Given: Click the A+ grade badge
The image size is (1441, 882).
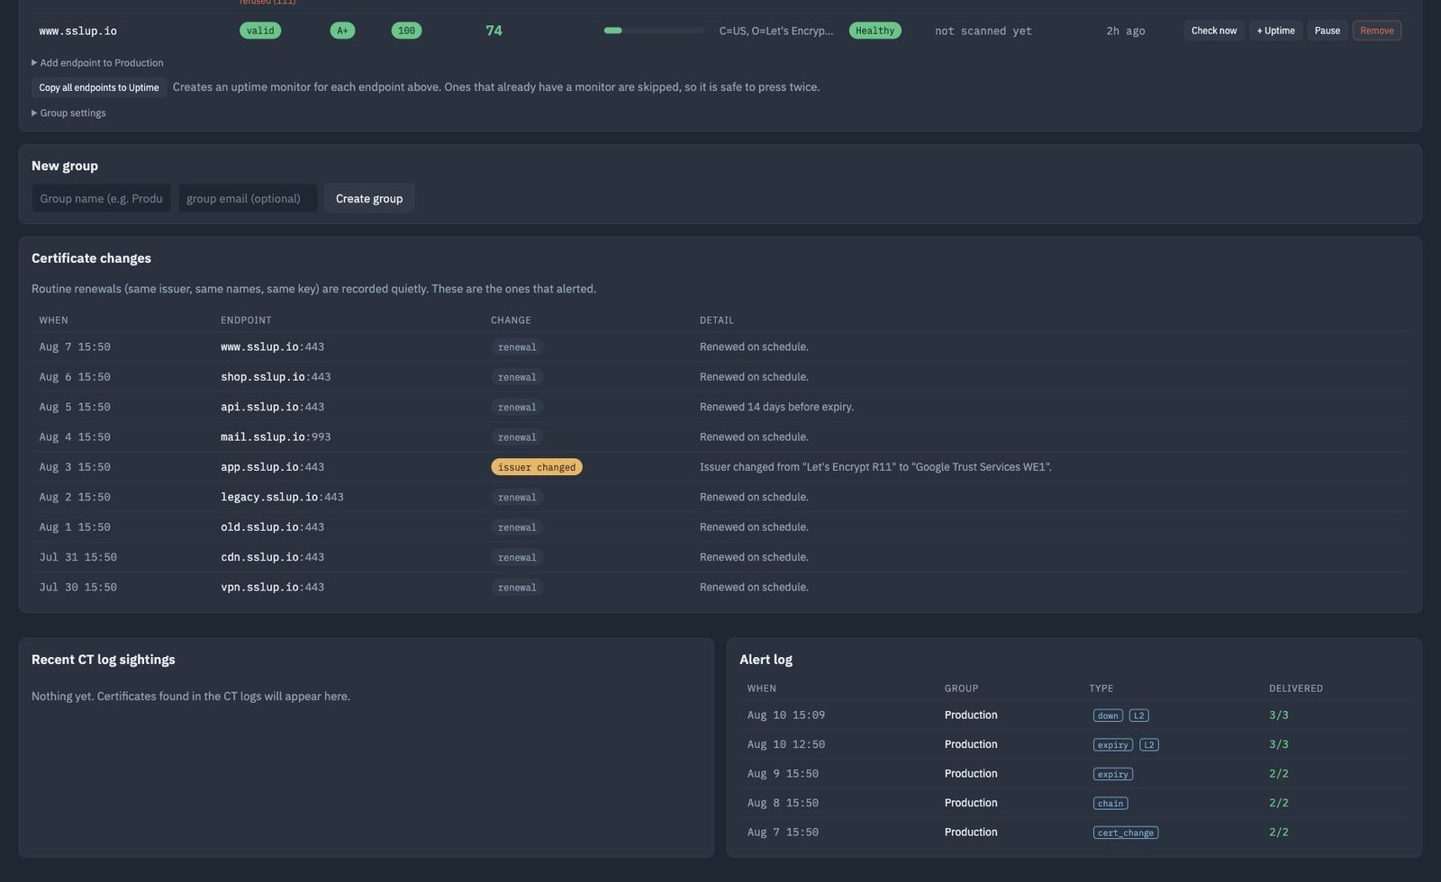Looking at the screenshot, I should point(342,31).
